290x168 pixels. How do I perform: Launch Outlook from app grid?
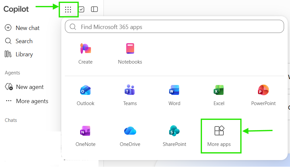click(x=85, y=95)
